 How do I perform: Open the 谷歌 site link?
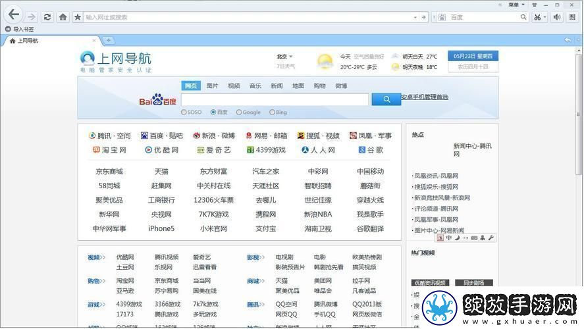(x=371, y=150)
